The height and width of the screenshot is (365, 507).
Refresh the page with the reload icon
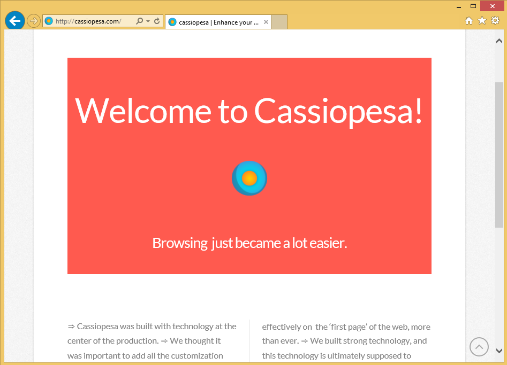coord(157,21)
